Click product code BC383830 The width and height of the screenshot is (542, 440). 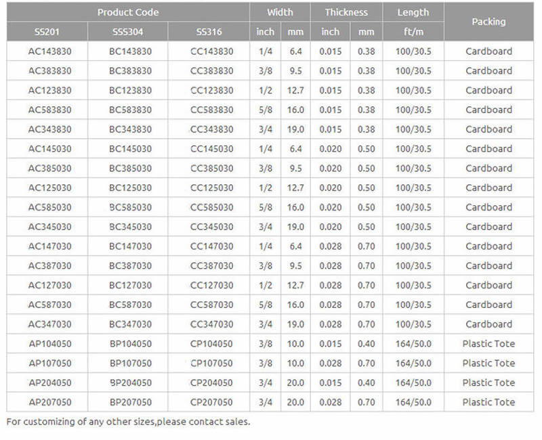pos(130,71)
